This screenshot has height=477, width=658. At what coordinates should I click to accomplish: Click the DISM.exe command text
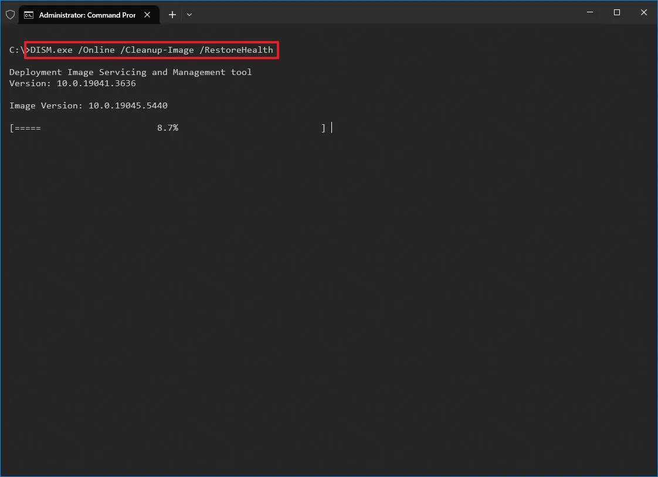pyautogui.click(x=52, y=50)
